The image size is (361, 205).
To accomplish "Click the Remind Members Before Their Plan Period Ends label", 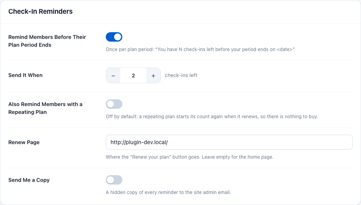I will click(47, 41).
